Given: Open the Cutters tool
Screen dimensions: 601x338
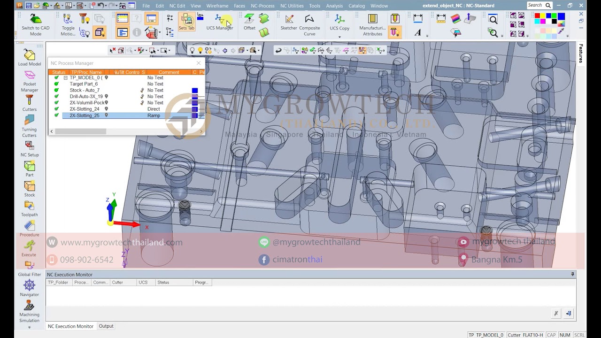Looking at the screenshot, I should click(x=30, y=104).
